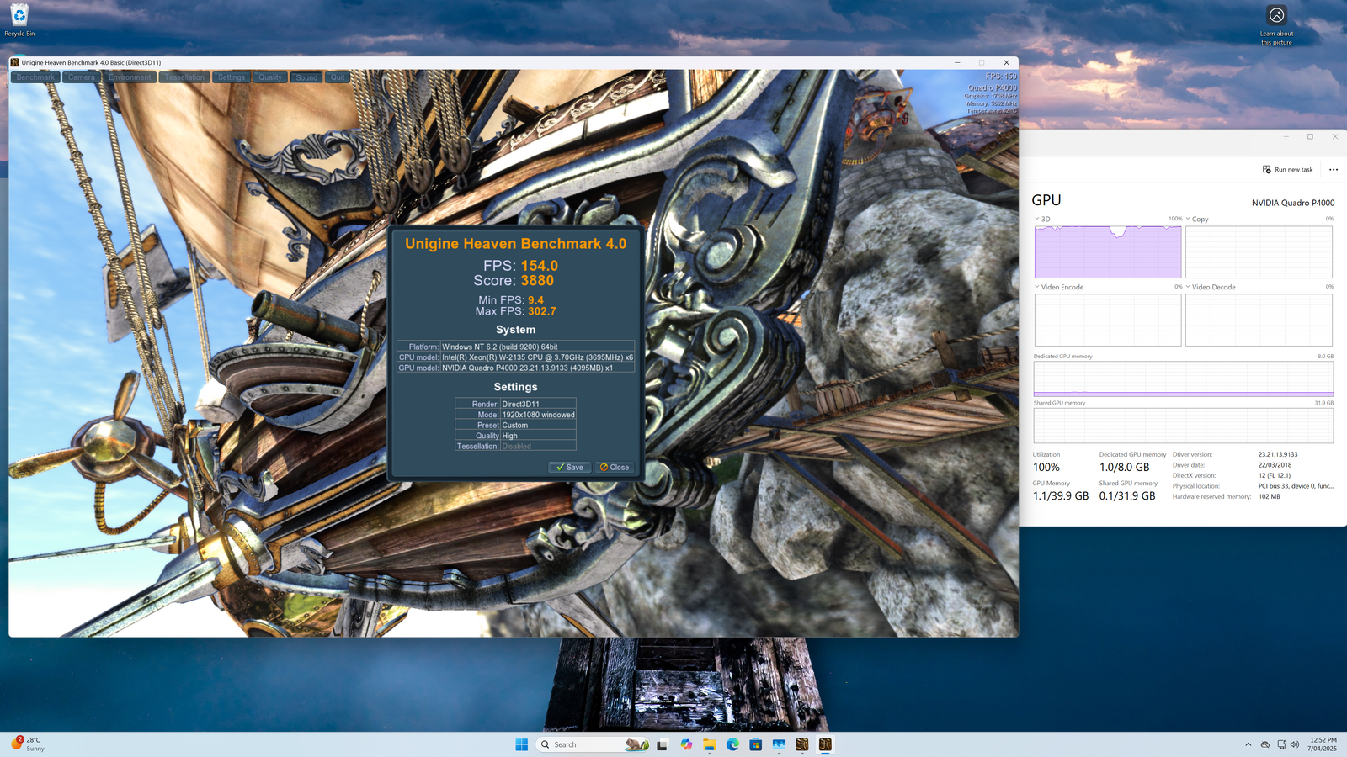Click the 1.1/39.9 GB GPU Memory value
The width and height of the screenshot is (1347, 757).
(1061, 496)
